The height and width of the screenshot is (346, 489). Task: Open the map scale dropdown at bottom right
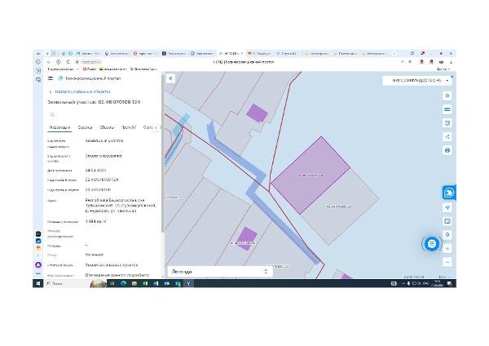pos(444,277)
